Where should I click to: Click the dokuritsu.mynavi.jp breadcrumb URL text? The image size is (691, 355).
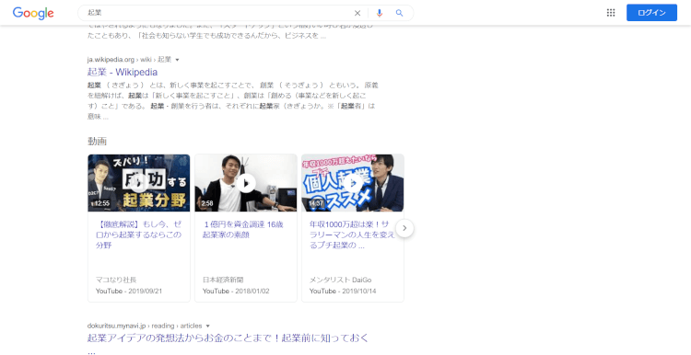(145, 326)
